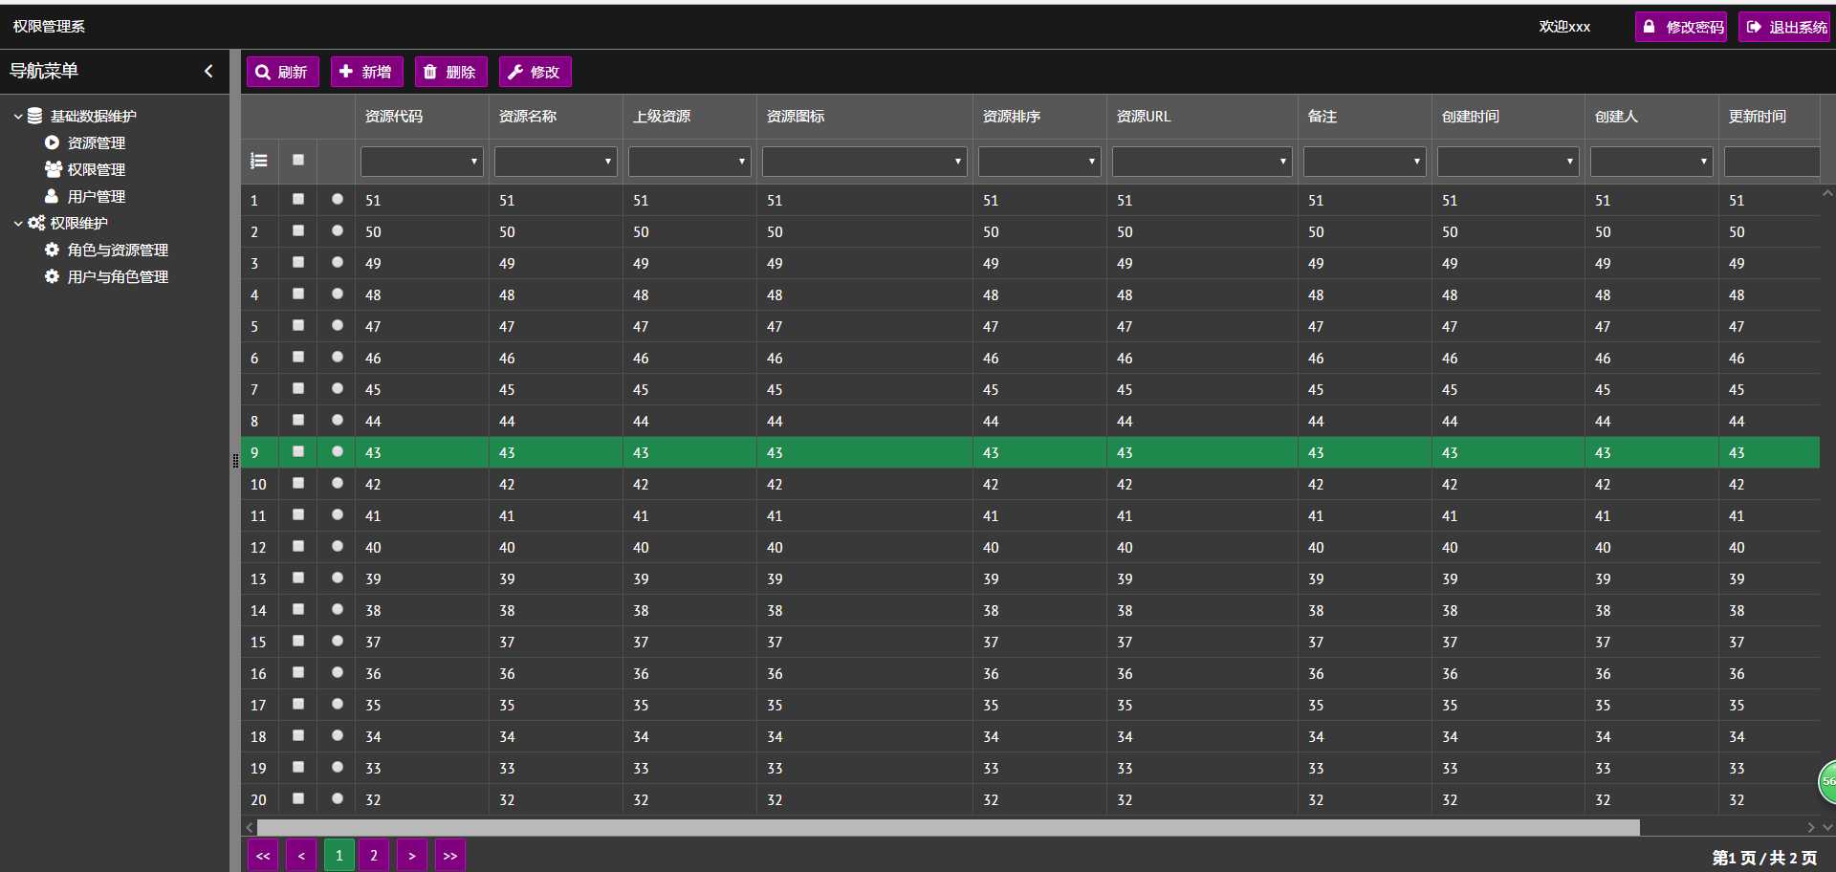Image resolution: width=1836 pixels, height=872 pixels.
Task: Click the person icon beside 用户管理
Action: [x=52, y=196]
